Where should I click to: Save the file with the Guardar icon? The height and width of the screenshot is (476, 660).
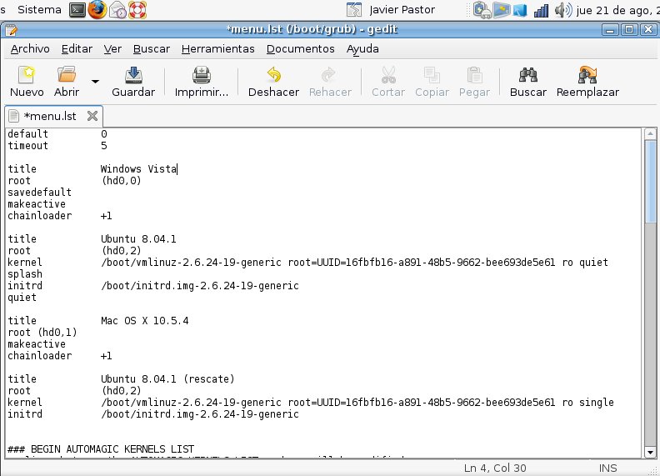point(133,75)
